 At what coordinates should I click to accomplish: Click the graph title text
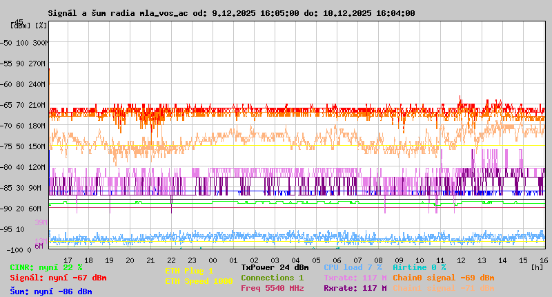tap(231, 13)
